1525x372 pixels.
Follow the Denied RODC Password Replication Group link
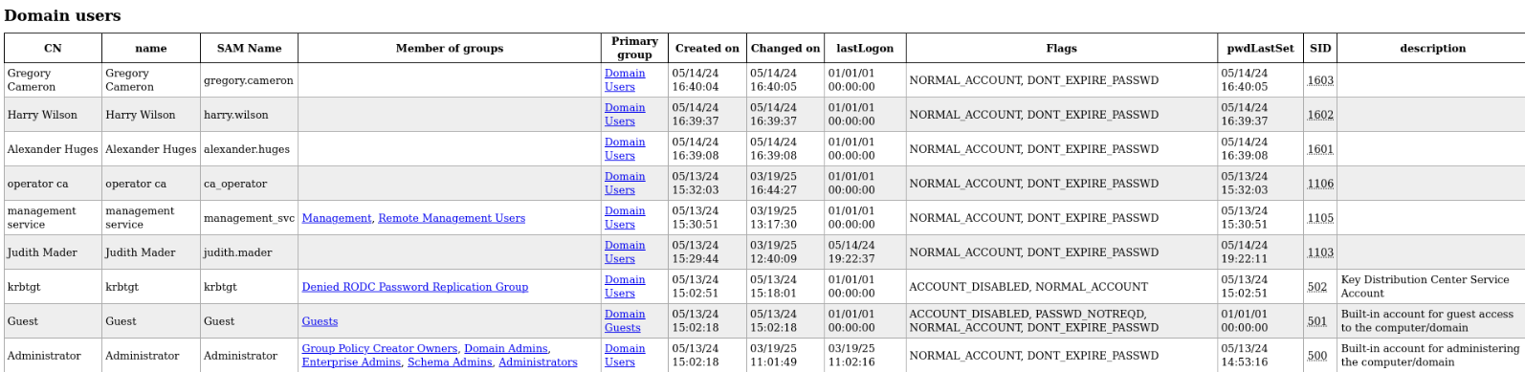tap(414, 287)
